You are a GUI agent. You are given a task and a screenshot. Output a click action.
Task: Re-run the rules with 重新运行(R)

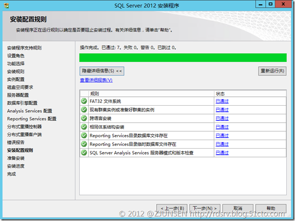tap(272, 71)
